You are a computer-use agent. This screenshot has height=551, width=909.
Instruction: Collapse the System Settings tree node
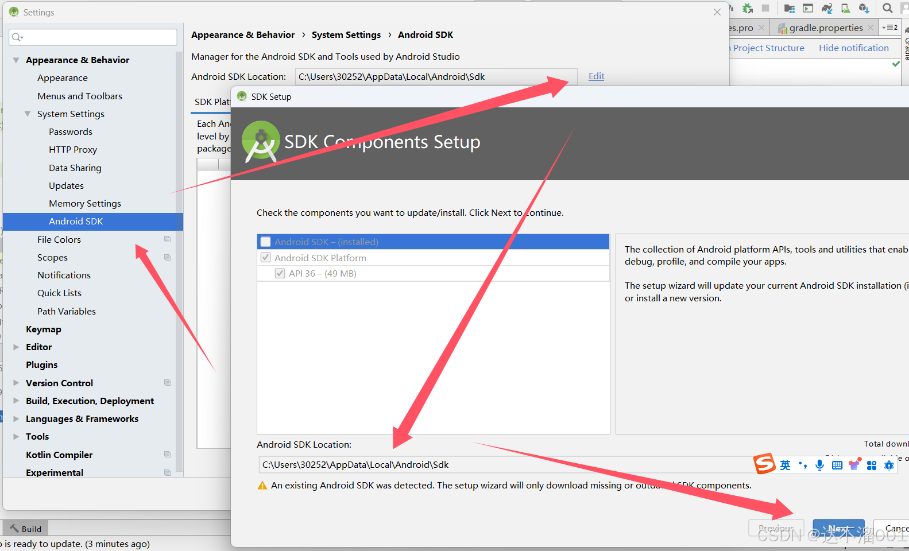(28, 114)
